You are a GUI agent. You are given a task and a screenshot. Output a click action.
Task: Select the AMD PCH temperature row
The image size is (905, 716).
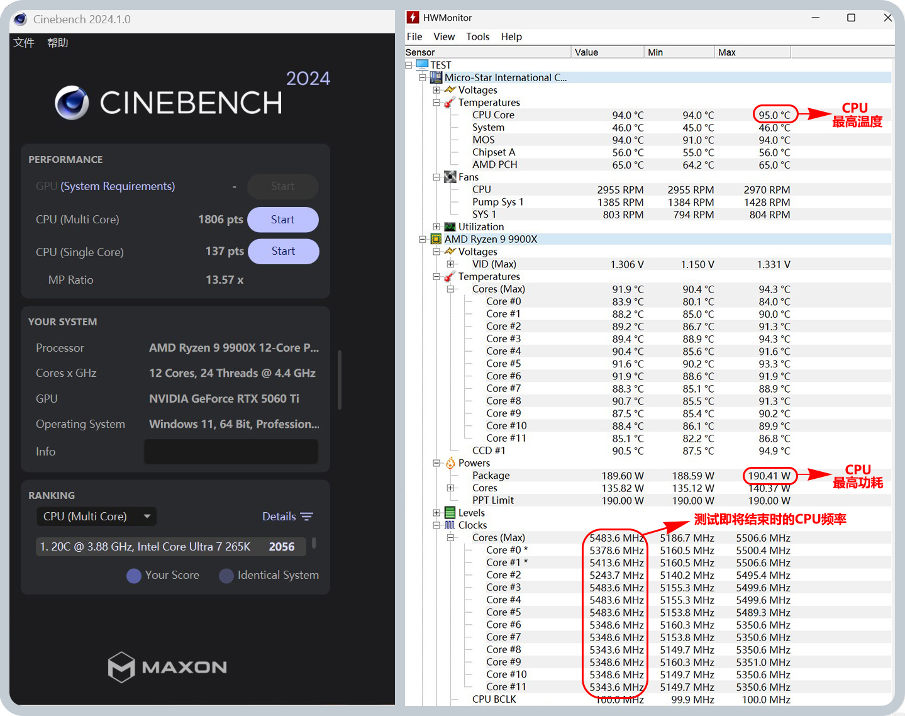click(x=648, y=165)
